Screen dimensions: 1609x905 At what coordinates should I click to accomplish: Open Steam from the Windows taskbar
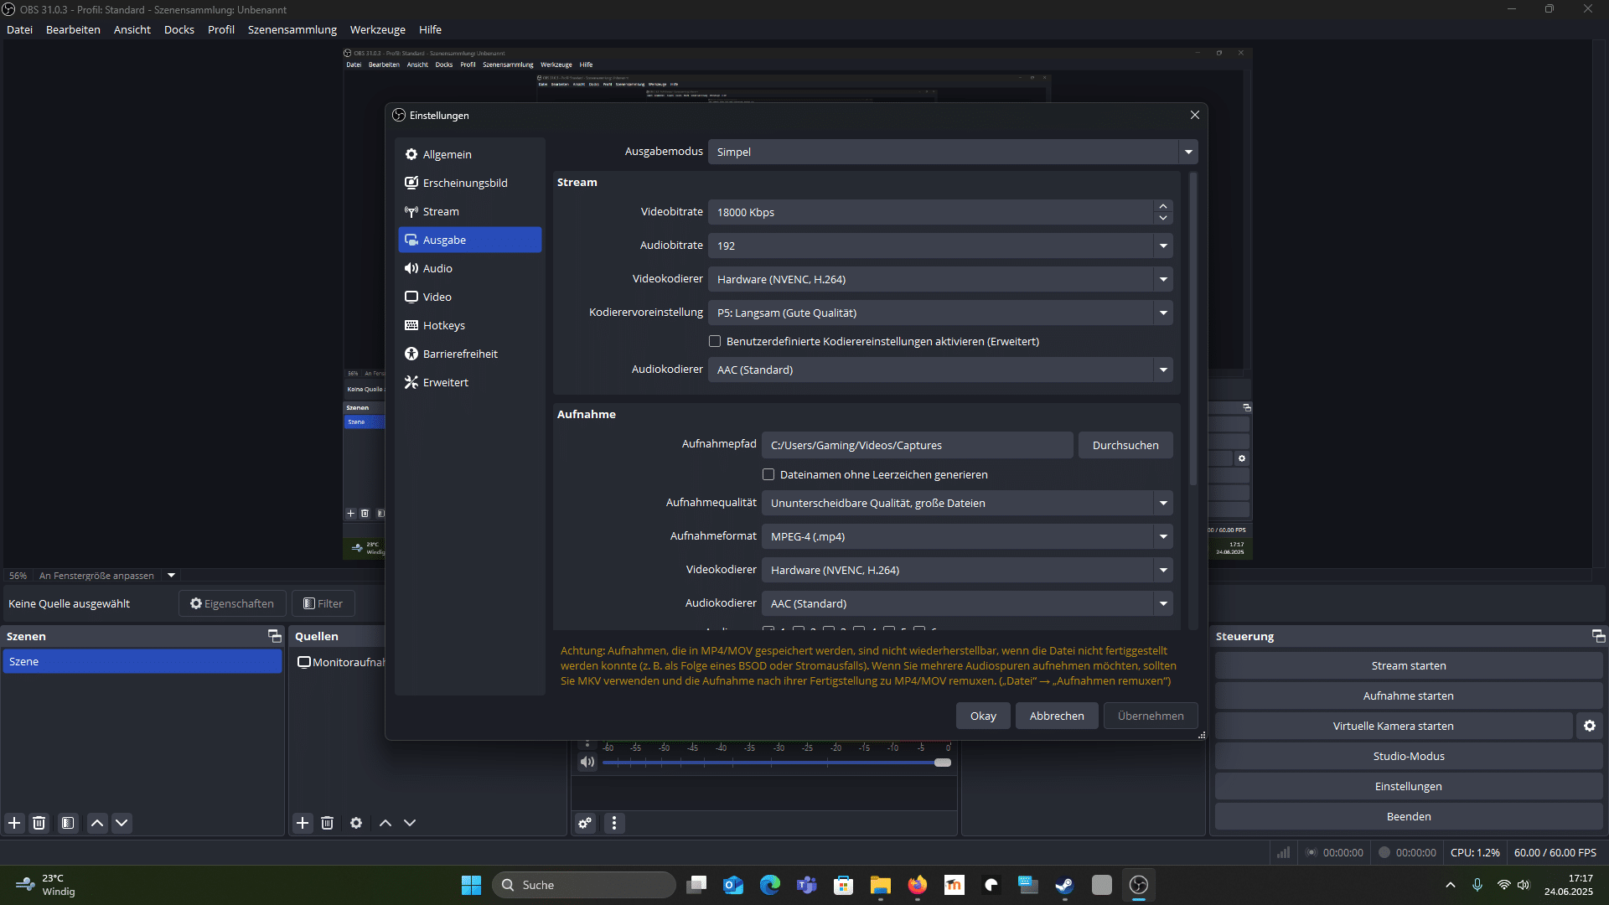(1064, 885)
